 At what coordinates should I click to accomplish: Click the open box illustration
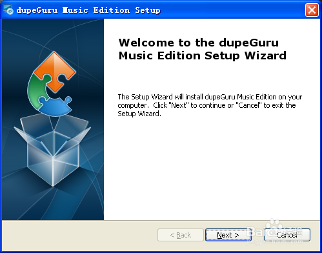pyautogui.click(x=52, y=150)
